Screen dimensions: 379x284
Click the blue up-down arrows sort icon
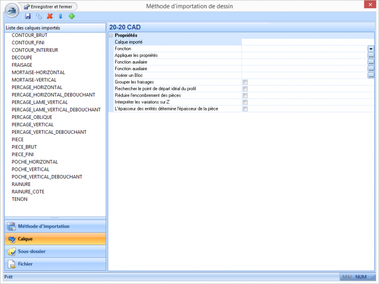pyautogui.click(x=61, y=17)
